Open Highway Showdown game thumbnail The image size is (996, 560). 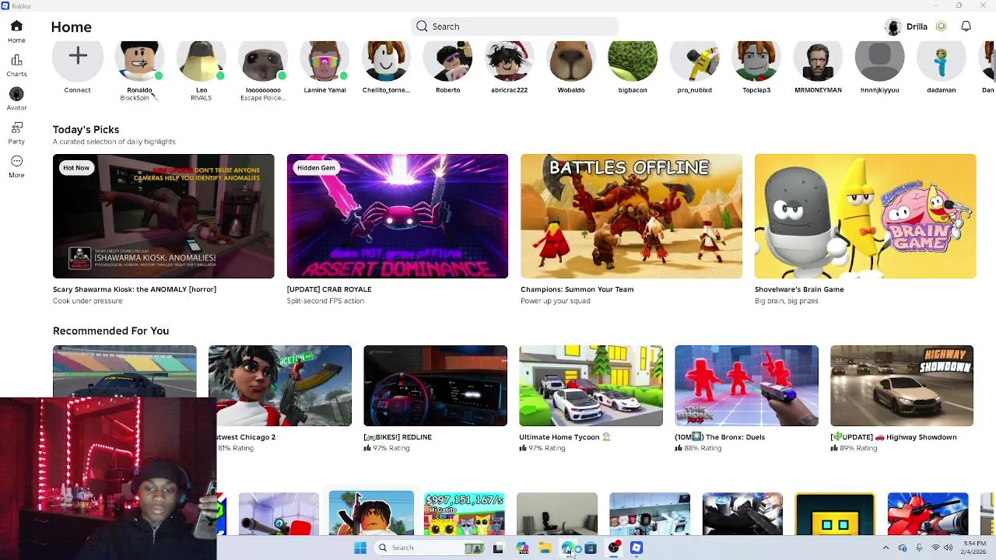pos(902,386)
